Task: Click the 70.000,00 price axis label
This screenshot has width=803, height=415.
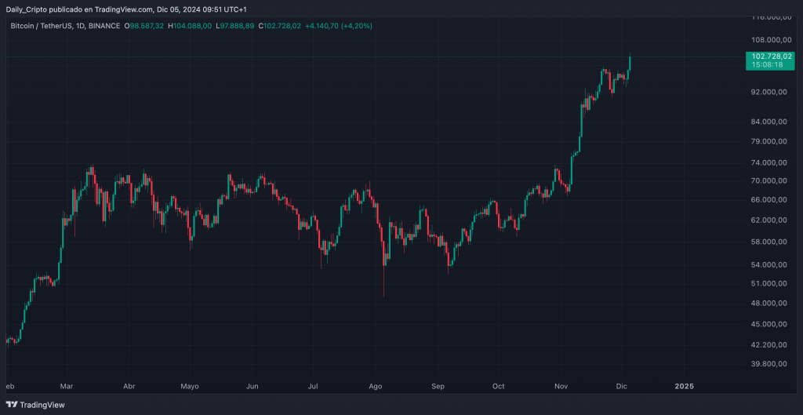Action: (x=767, y=180)
